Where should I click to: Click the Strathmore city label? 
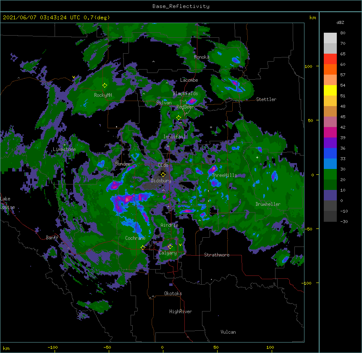click(217, 255)
